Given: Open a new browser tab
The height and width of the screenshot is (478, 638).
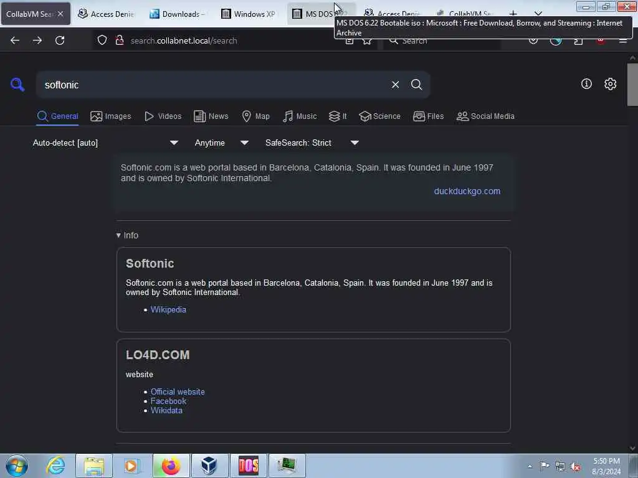Looking at the screenshot, I should (513, 14).
